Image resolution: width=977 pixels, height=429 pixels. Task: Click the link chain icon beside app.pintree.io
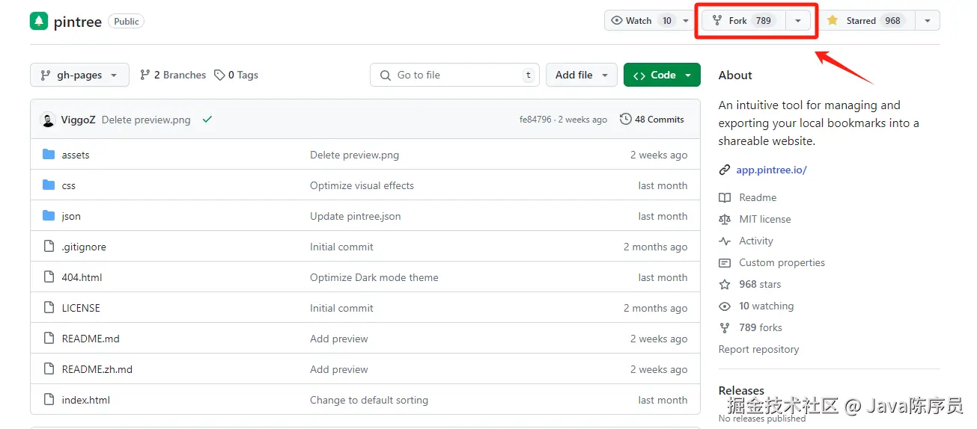coord(724,170)
